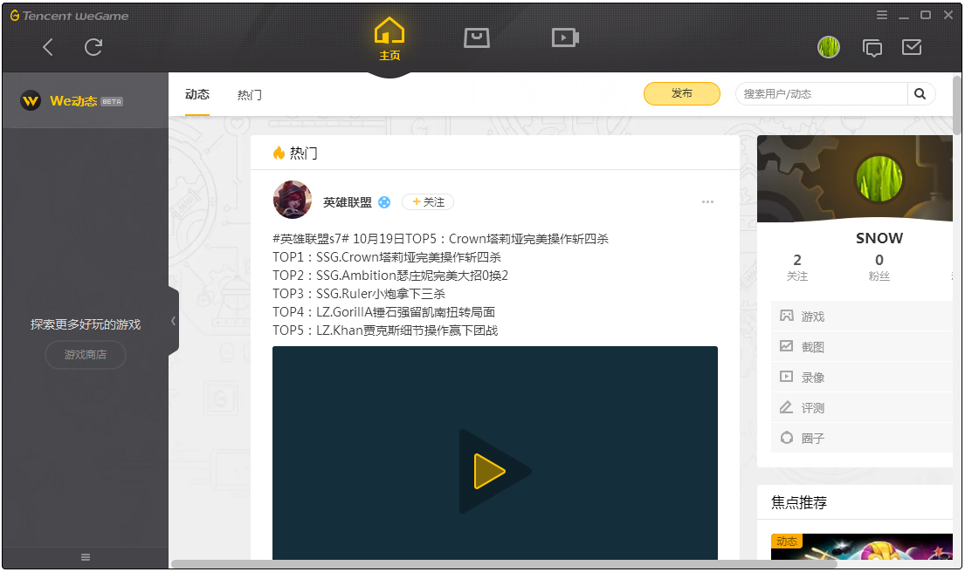Viewport: 965px width, 572px height.
Task: Open the hamburger menu in the title bar
Action: [x=882, y=15]
